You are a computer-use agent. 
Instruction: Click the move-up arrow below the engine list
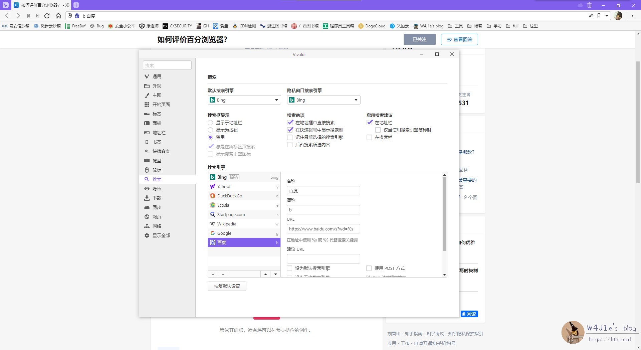coord(265,274)
